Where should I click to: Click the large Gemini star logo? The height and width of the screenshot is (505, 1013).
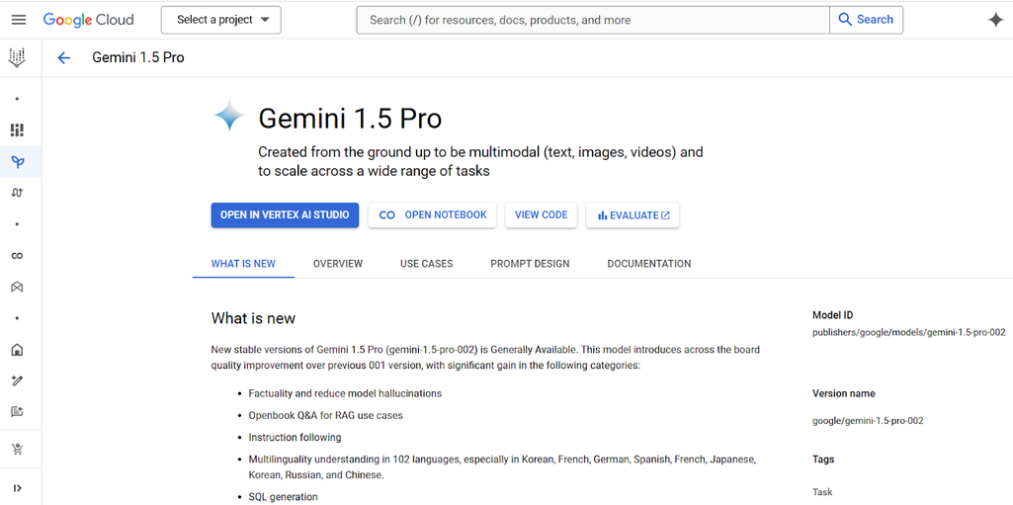[x=229, y=117]
